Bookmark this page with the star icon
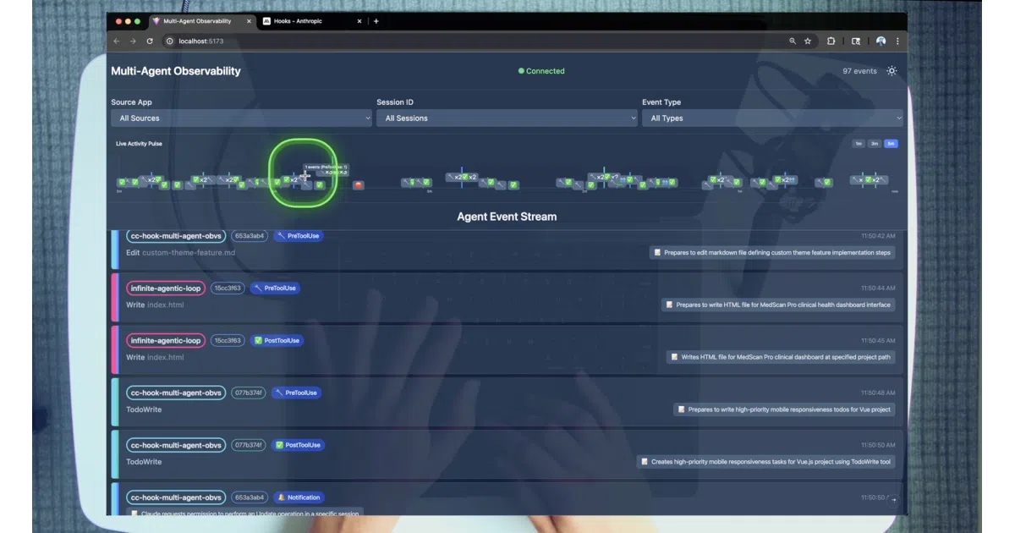The width and height of the screenshot is (1015, 533). pos(808,41)
